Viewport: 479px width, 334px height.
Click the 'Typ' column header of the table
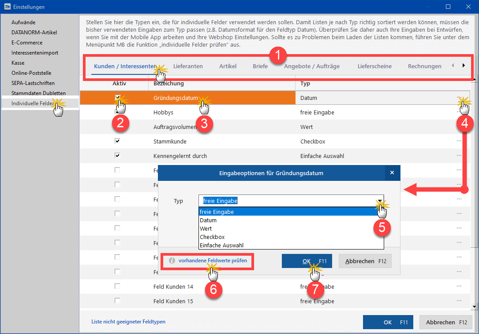click(305, 84)
